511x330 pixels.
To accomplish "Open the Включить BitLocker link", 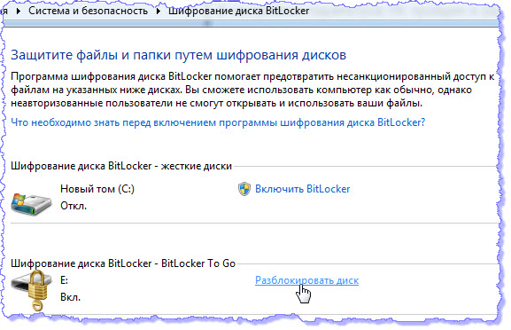I will coord(302,189).
